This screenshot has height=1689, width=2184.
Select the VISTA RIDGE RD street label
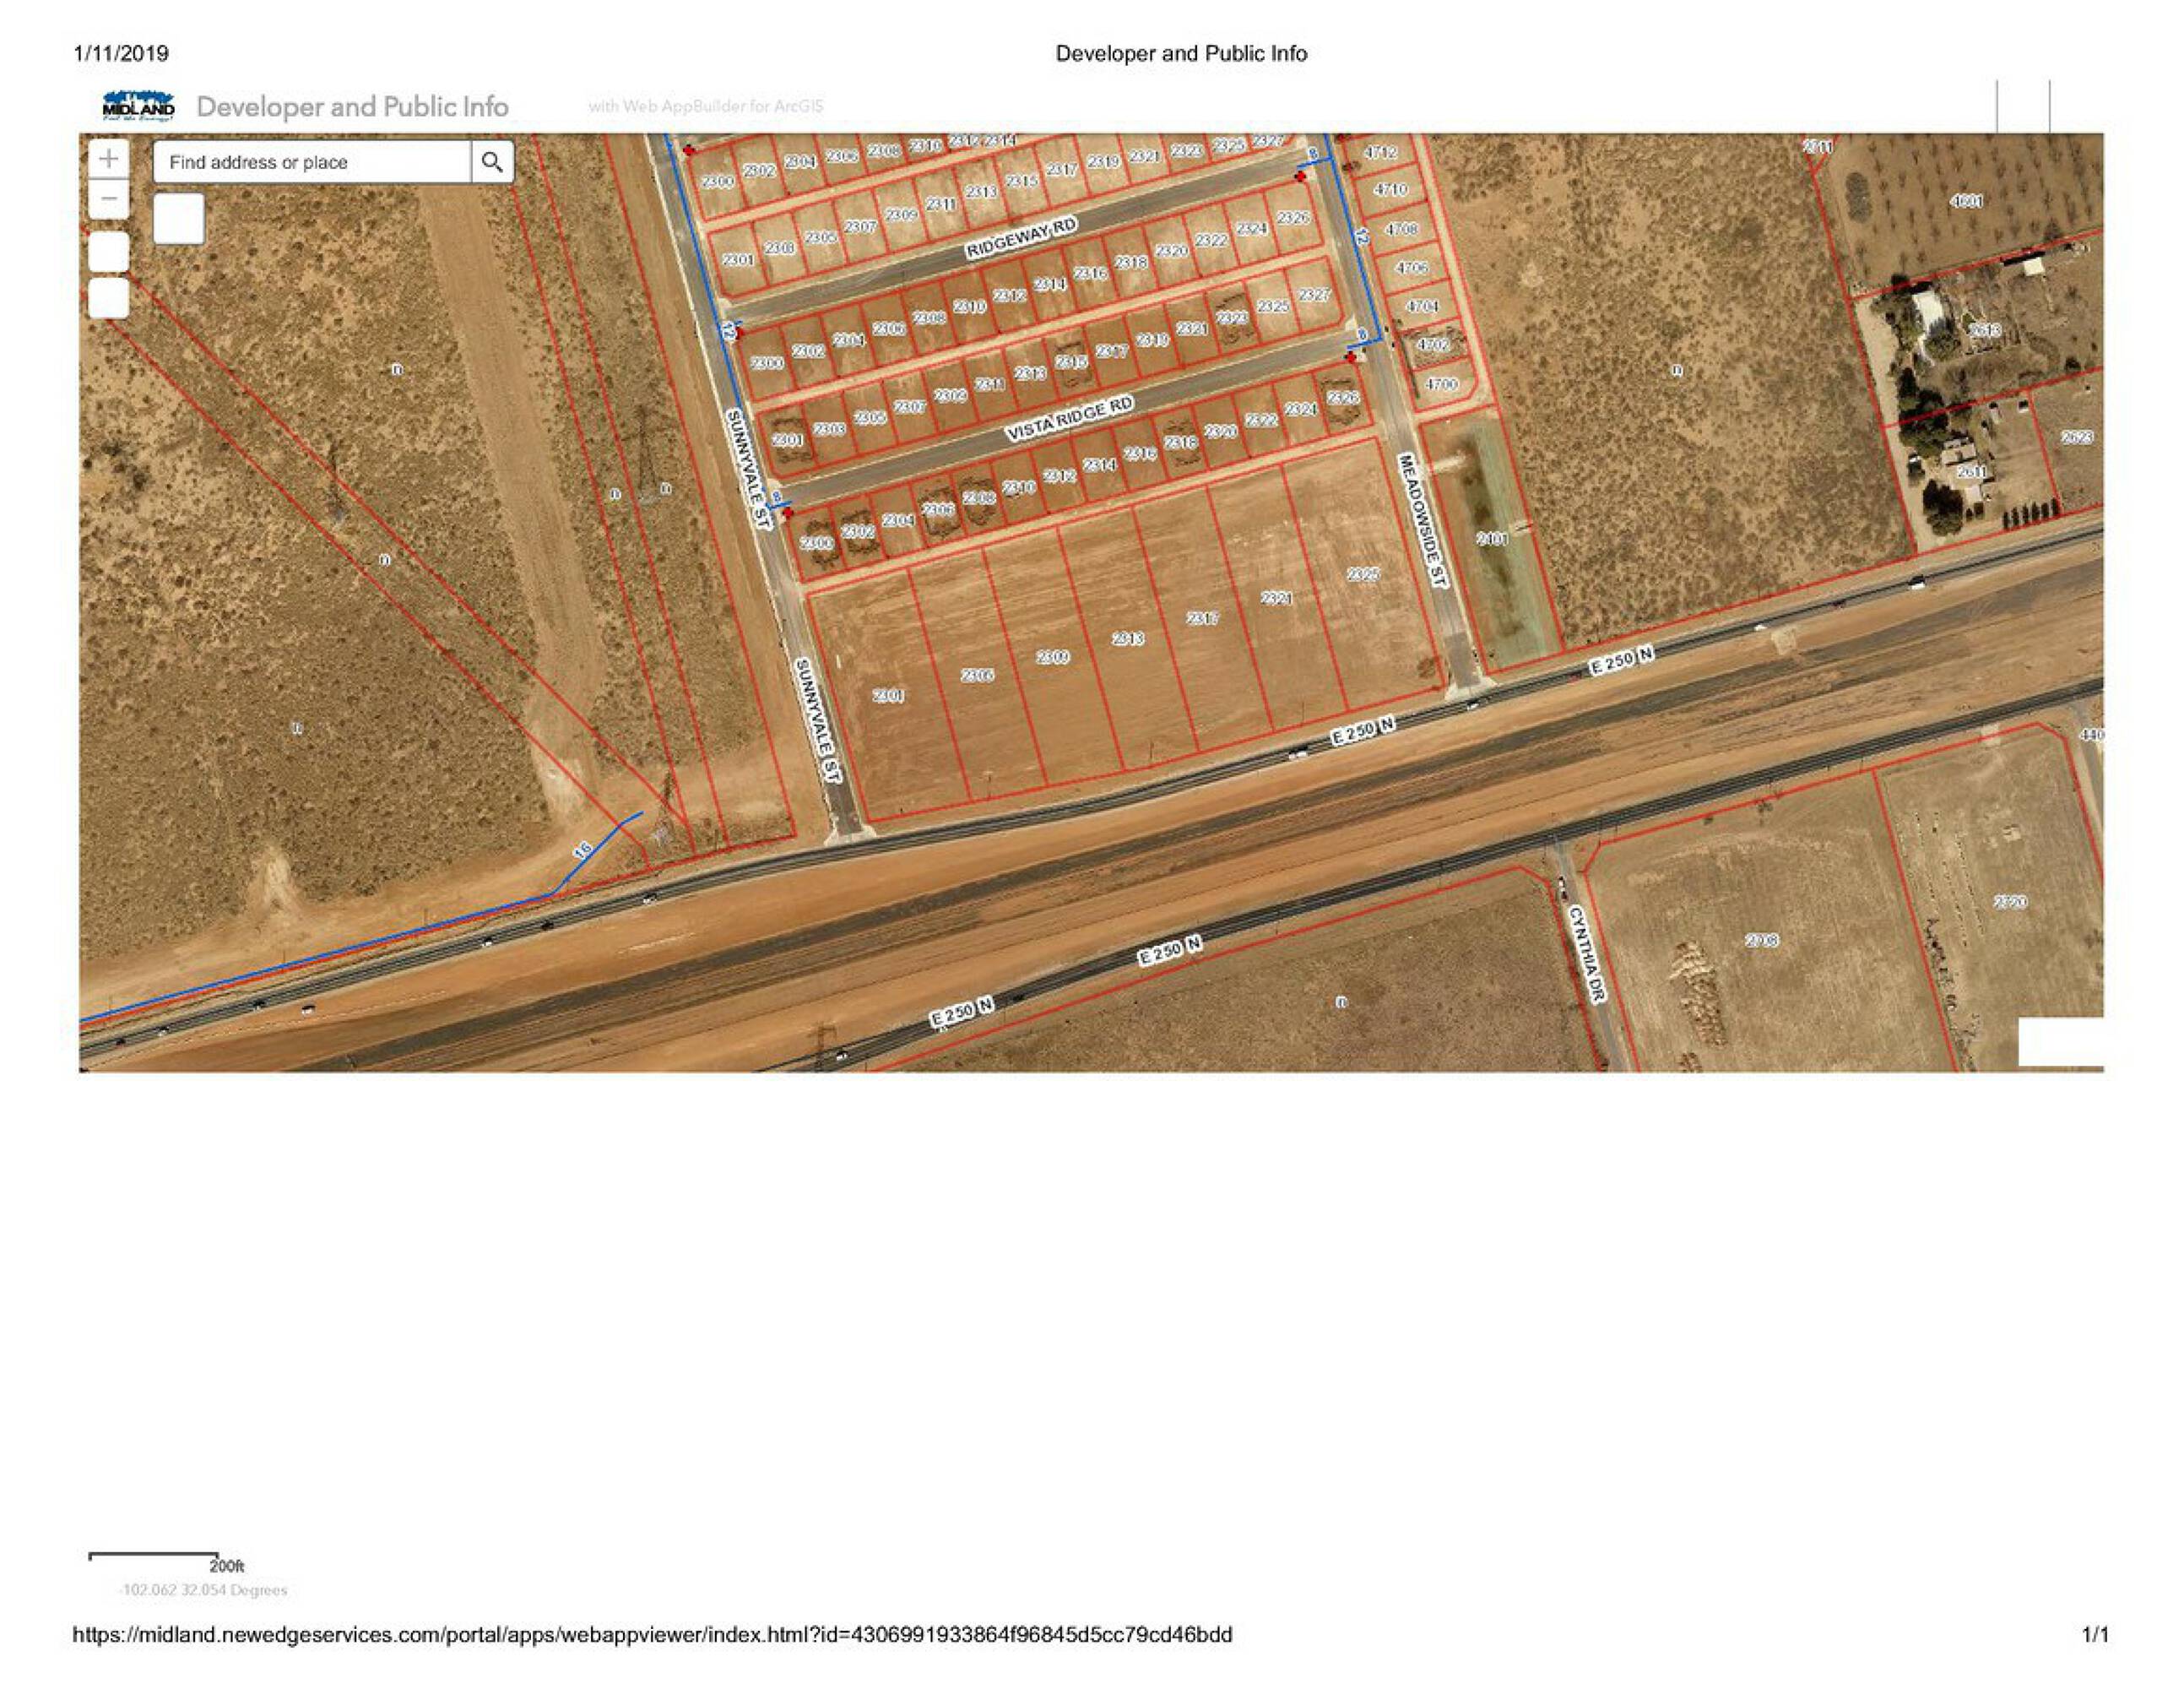(x=1069, y=418)
